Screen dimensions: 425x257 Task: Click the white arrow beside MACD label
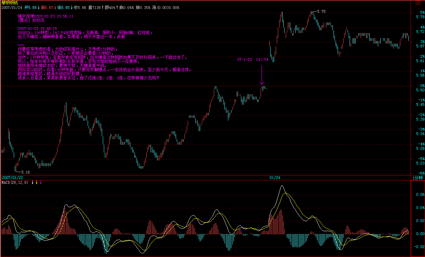point(32,182)
